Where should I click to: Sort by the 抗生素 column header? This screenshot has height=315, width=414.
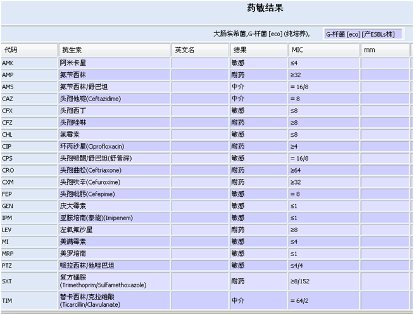tap(114, 49)
